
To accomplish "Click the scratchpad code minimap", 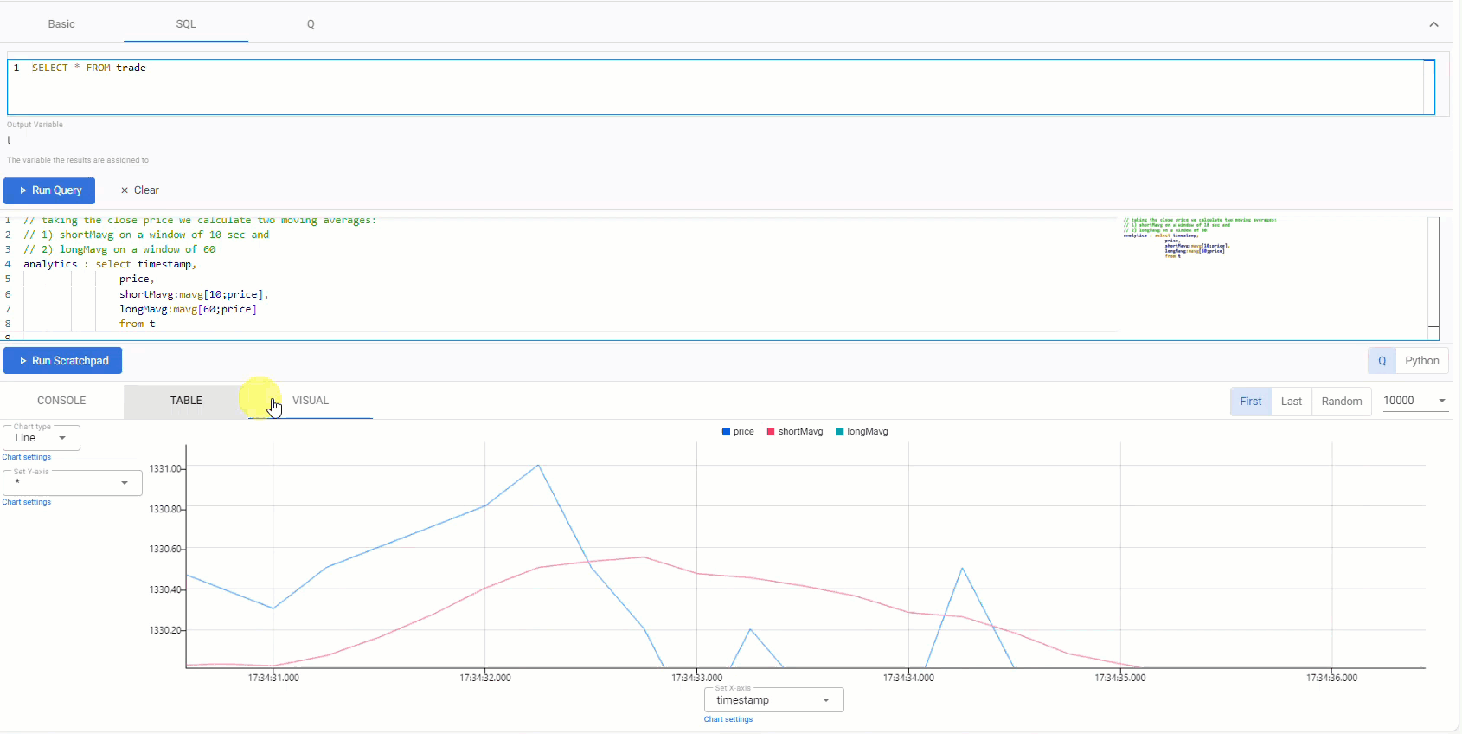I will coord(1200,238).
